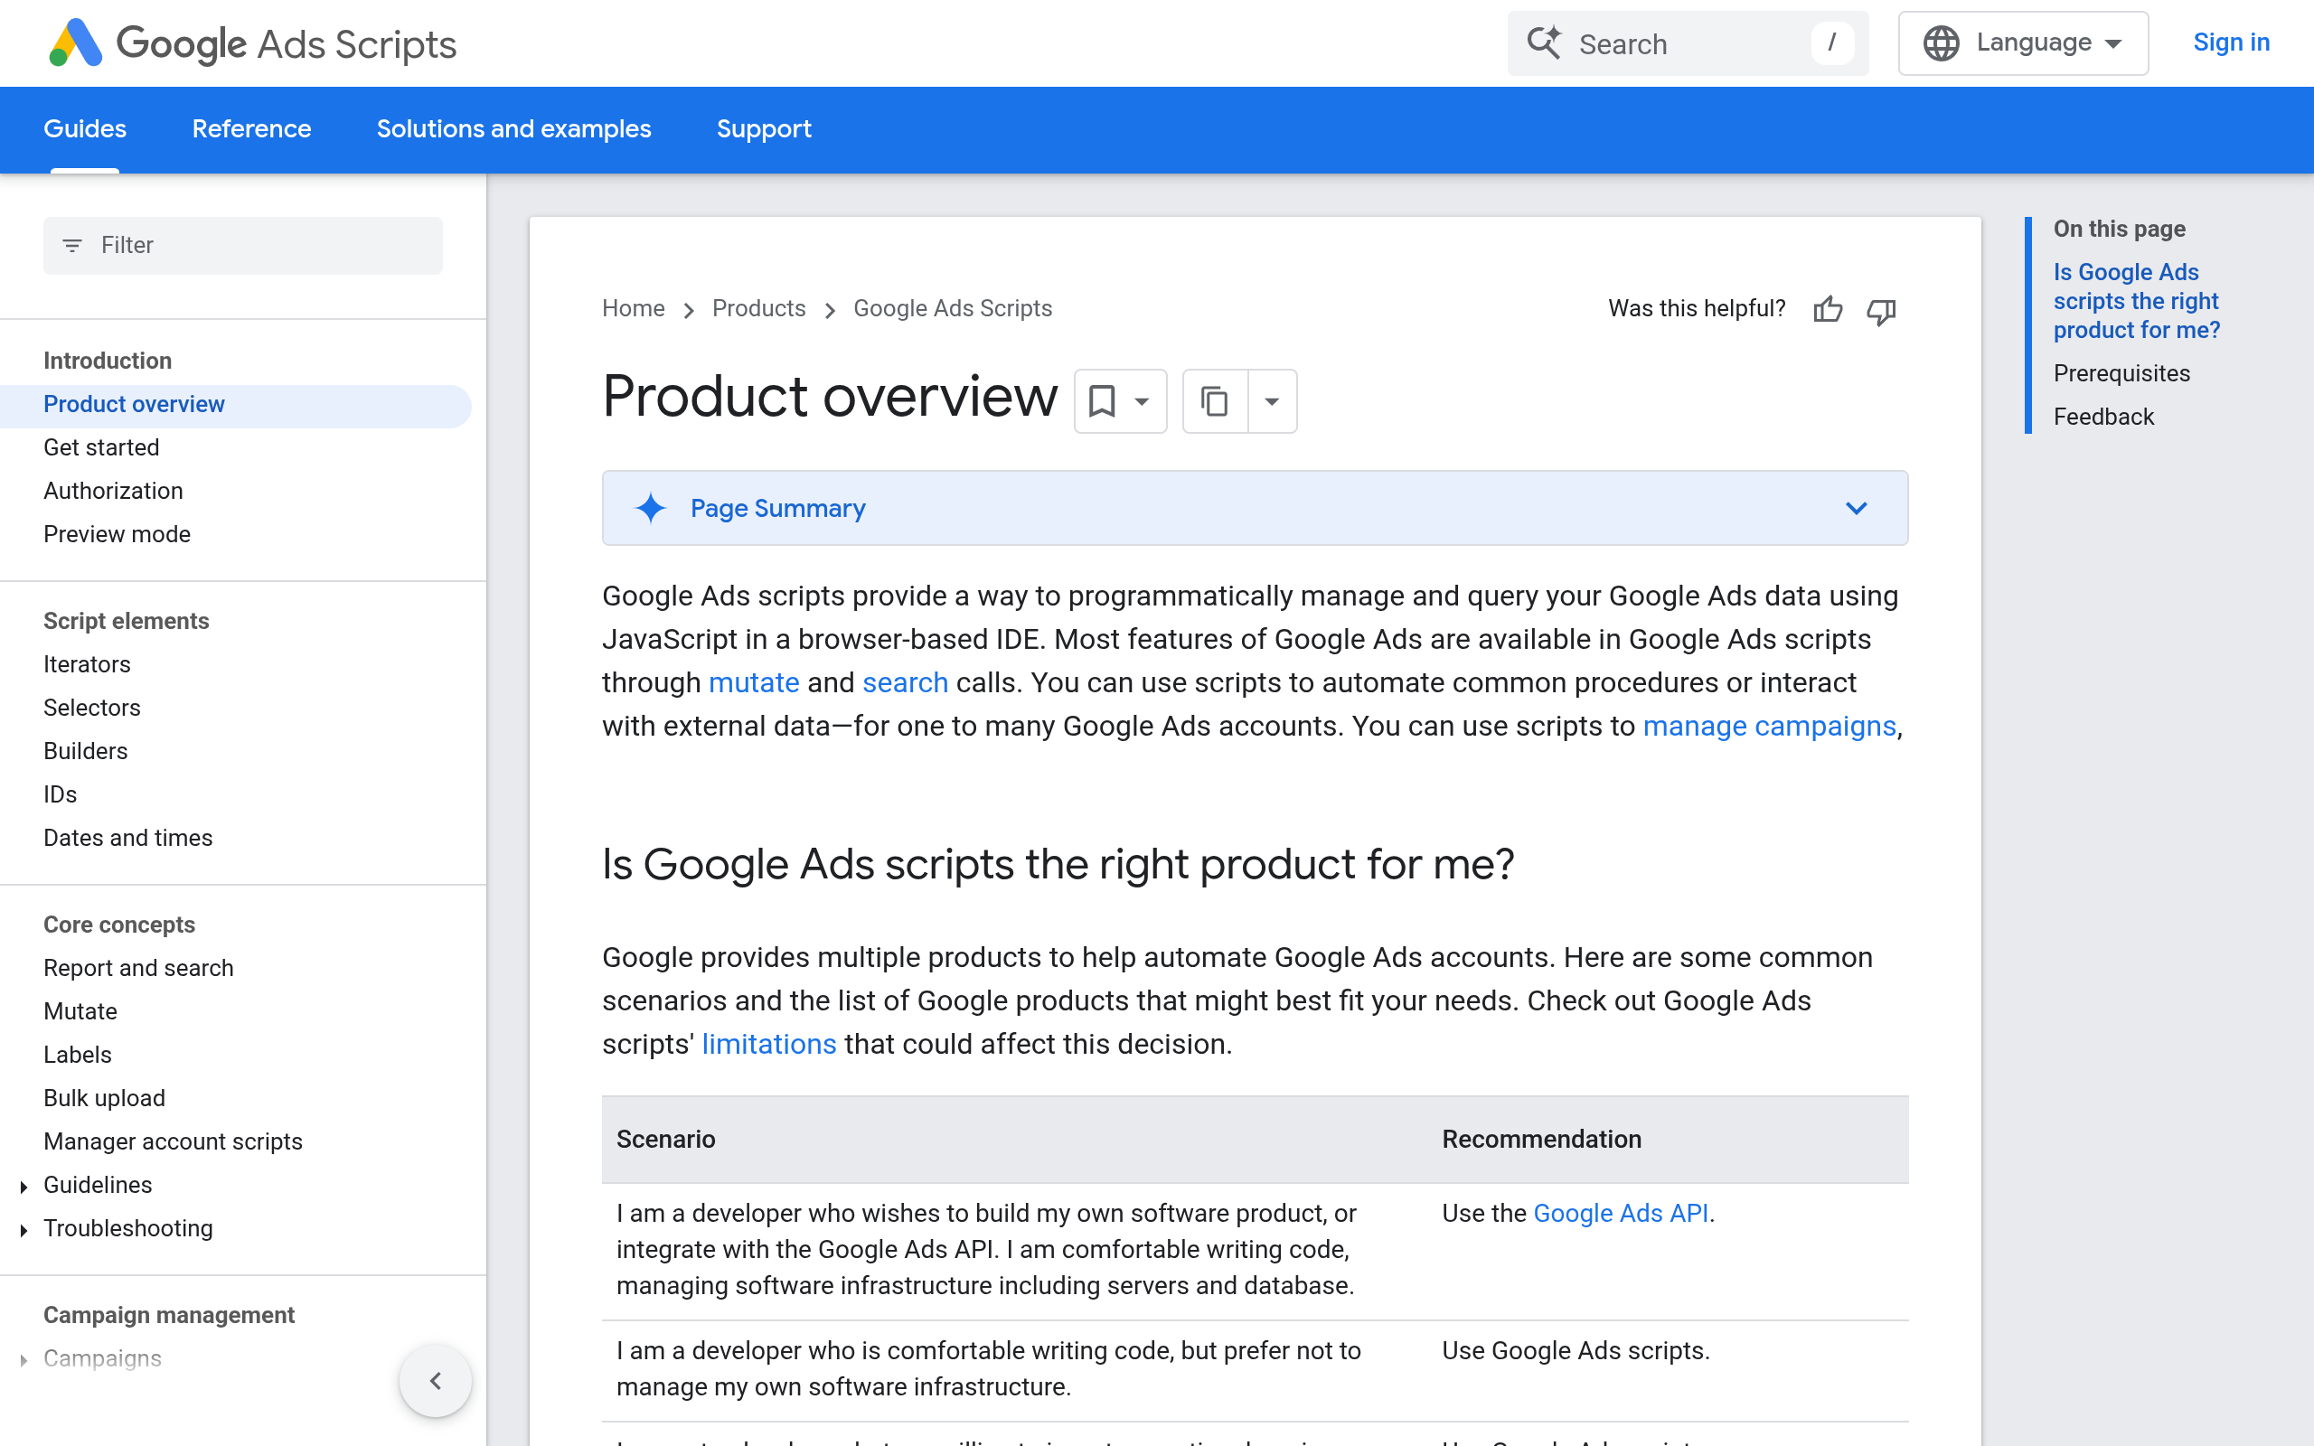The width and height of the screenshot is (2314, 1446).
Task: Expand the Campaigns tree item
Action: click(24, 1360)
